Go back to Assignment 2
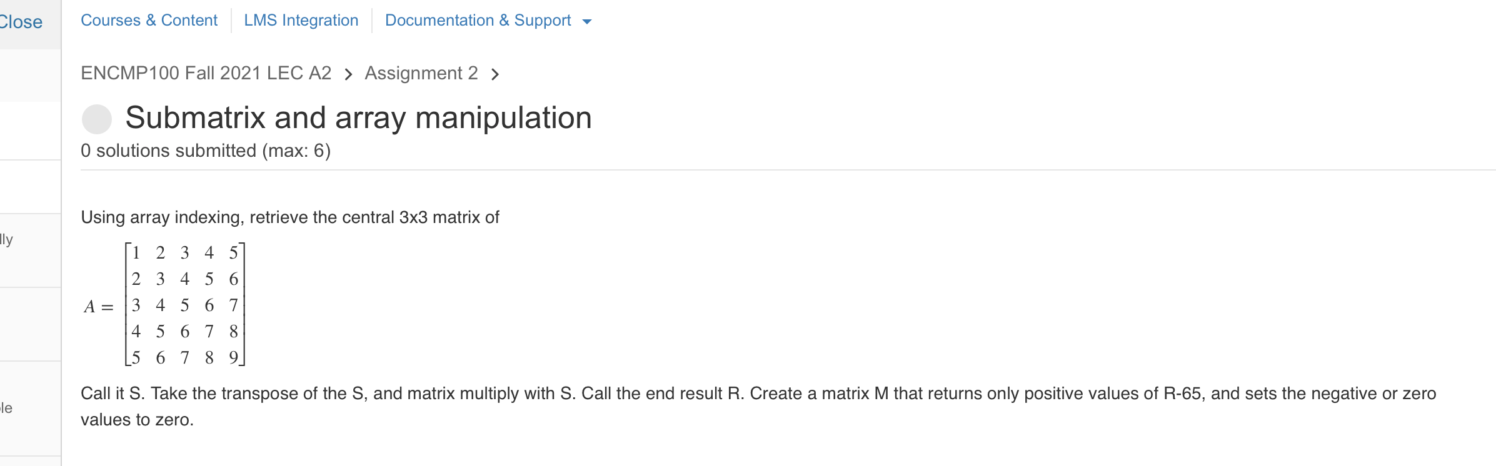 click(x=421, y=73)
